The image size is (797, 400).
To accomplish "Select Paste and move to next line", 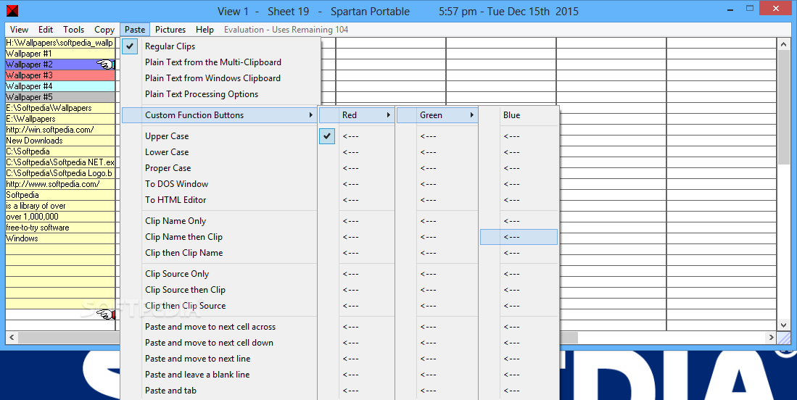I will (x=197, y=359).
